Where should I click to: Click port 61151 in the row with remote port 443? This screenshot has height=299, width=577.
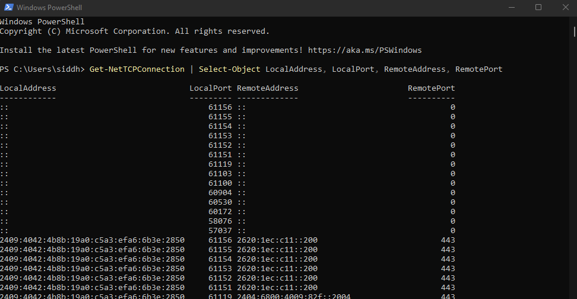(x=220, y=288)
